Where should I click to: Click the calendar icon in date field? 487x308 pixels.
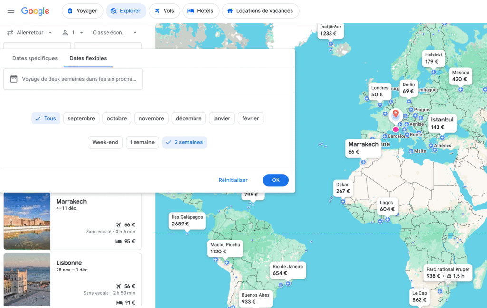point(14,79)
